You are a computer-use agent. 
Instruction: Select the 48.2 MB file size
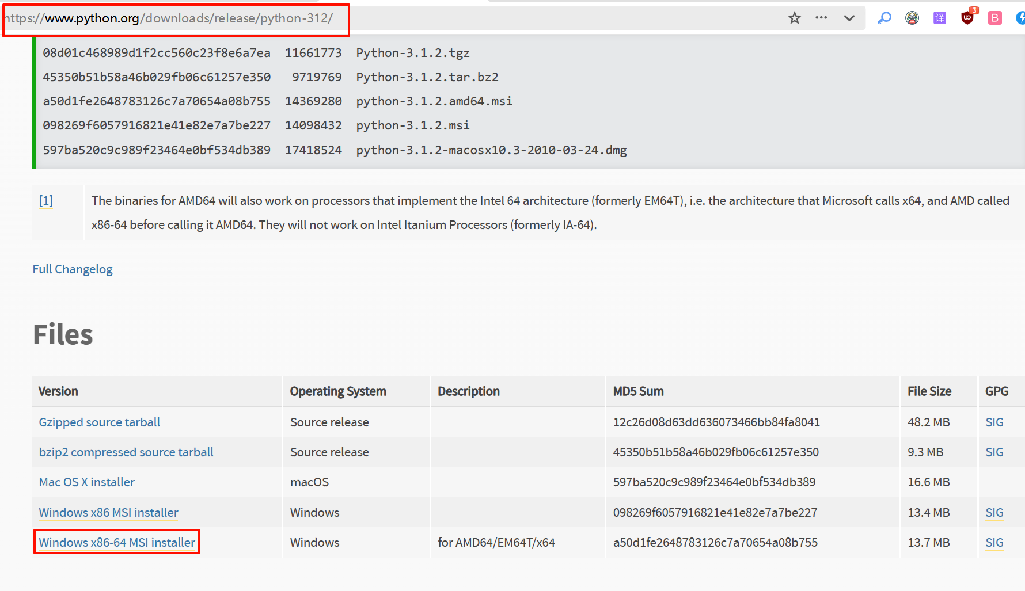(x=929, y=422)
